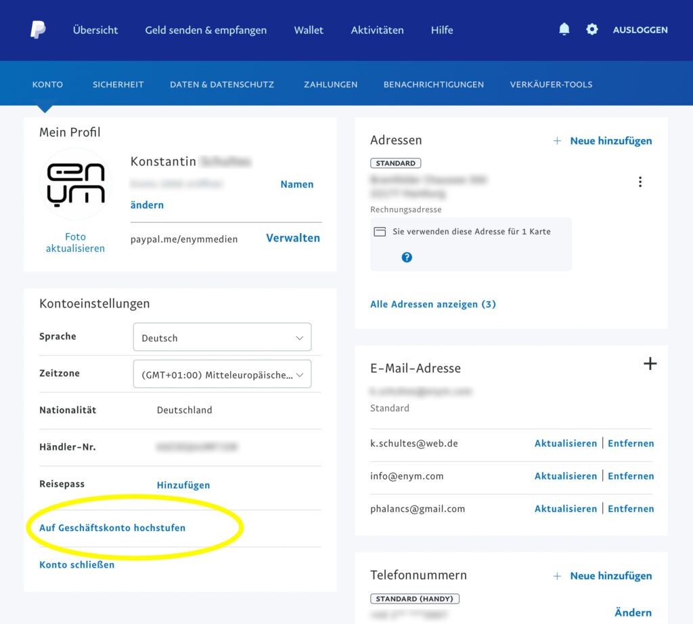Click the STANDARD (HANDY) badge

(415, 599)
